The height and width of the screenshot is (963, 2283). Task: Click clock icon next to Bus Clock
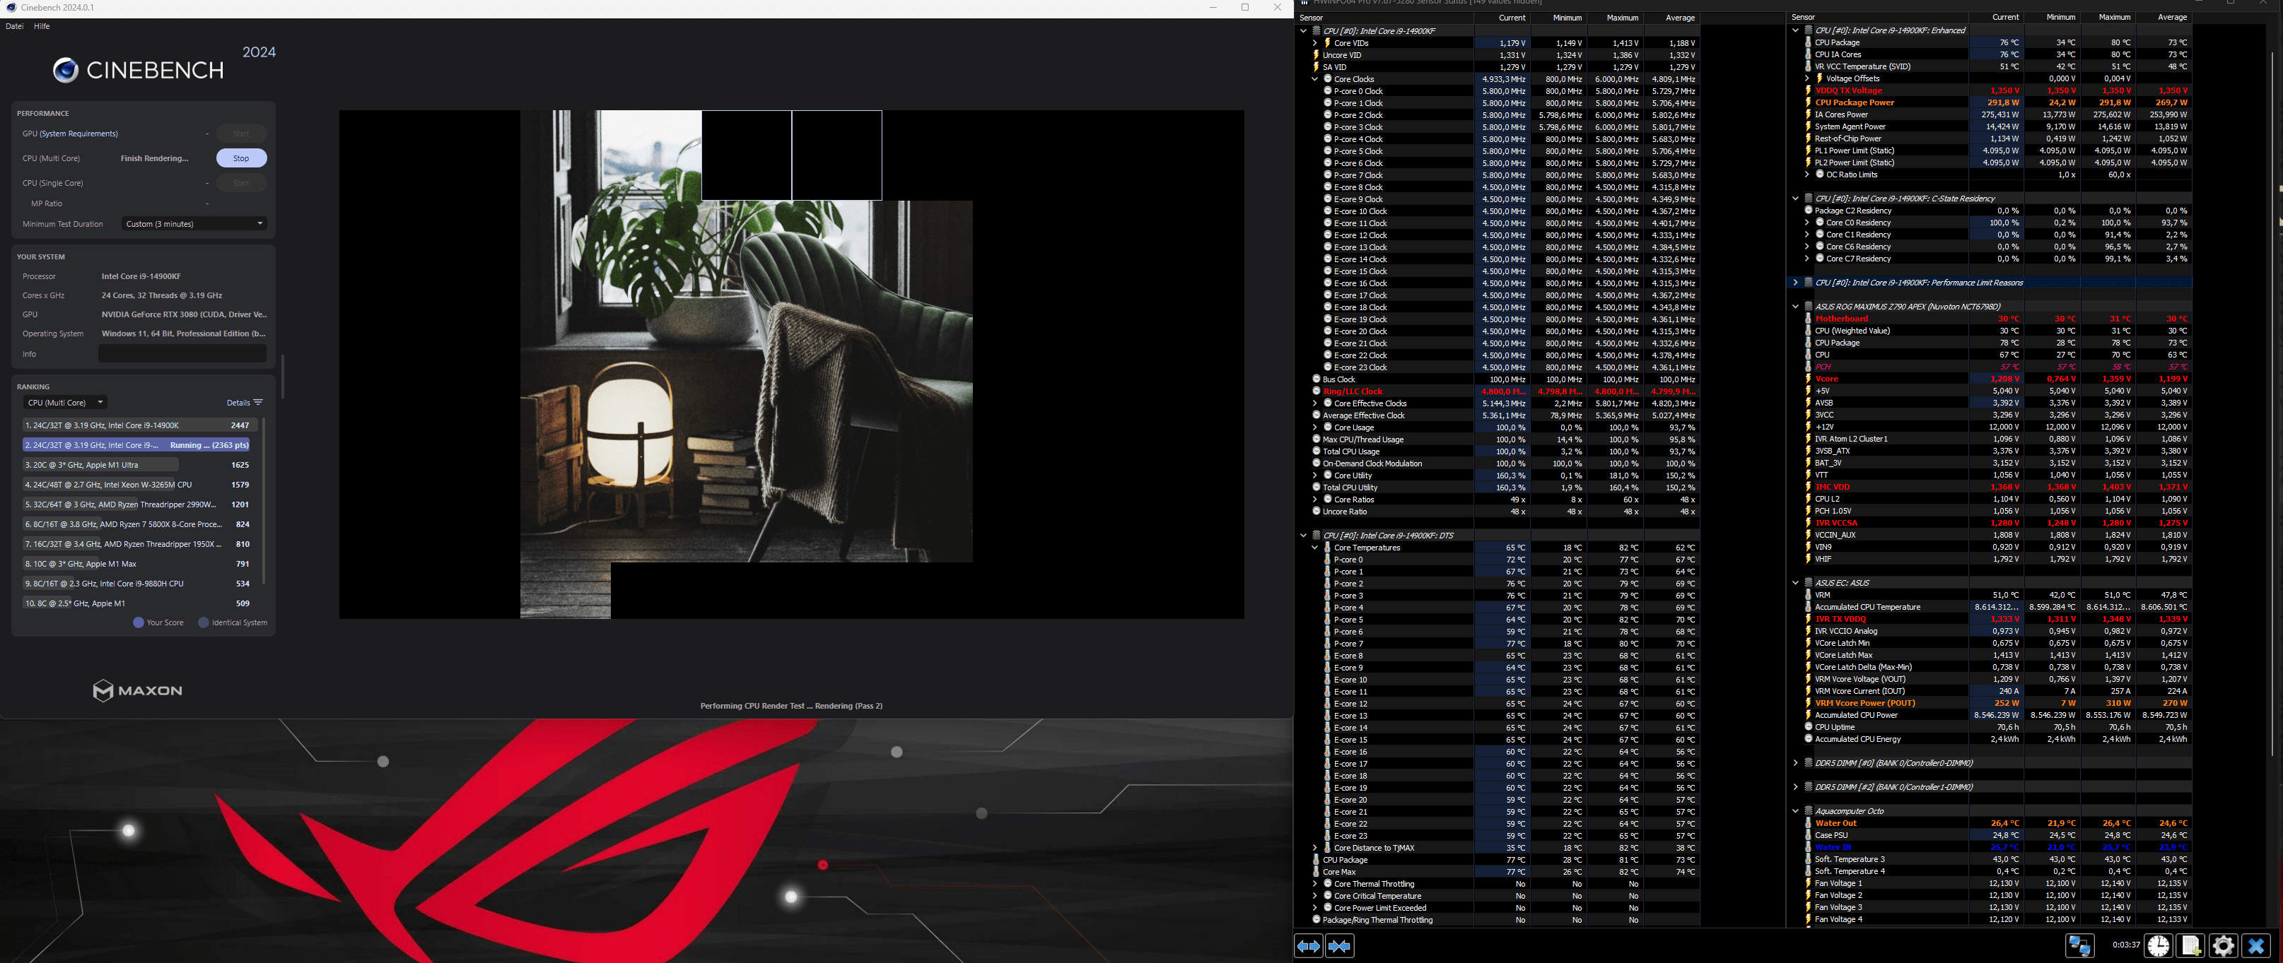click(1316, 379)
